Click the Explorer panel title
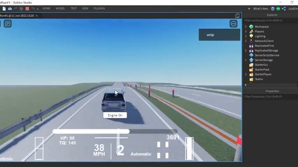The width and height of the screenshot is (298, 167). coord(272,15)
